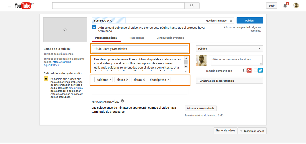
Task: Click the upload progress bar
Action: (x=163, y=21)
